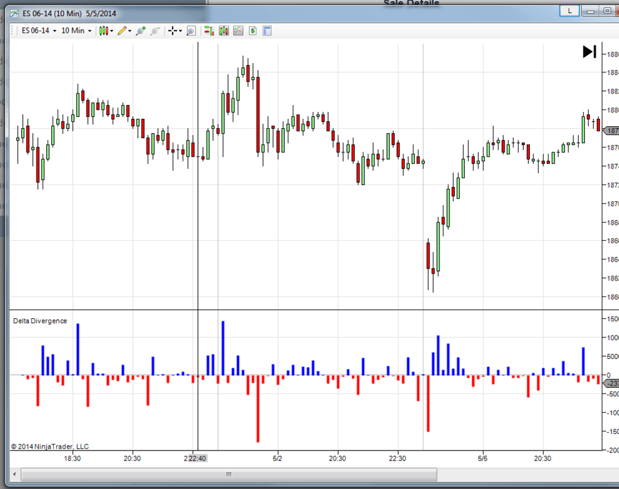
Task: Click the L link button in title bar
Action: click(569, 11)
